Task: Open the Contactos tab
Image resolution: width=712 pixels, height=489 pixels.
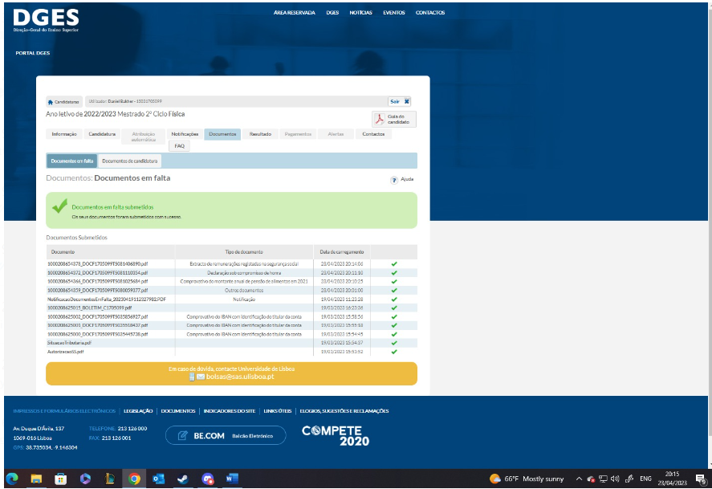Action: coord(373,134)
